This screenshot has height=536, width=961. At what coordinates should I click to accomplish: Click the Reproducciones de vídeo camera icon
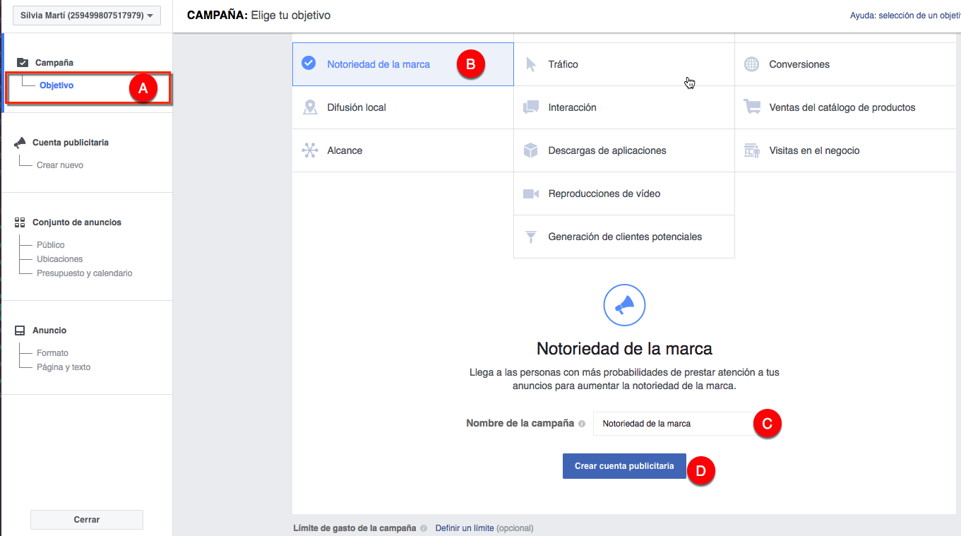click(x=530, y=193)
